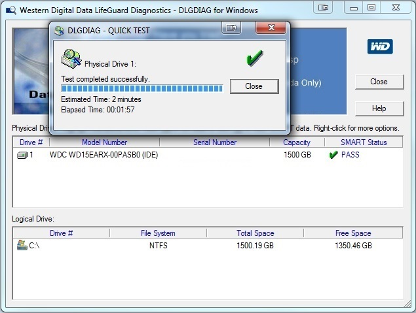
Task: Click the Serial Number column header
Action: [x=215, y=142]
